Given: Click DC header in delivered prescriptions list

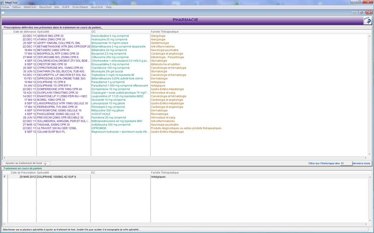Looking at the screenshot, I should click(x=93, y=32).
